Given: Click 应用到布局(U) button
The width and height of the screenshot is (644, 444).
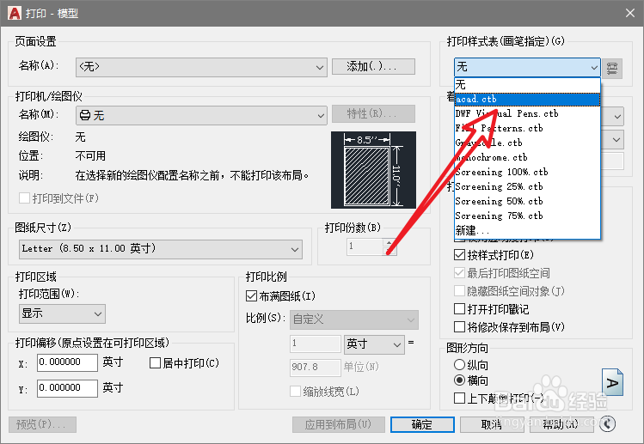Looking at the screenshot, I should (339, 424).
